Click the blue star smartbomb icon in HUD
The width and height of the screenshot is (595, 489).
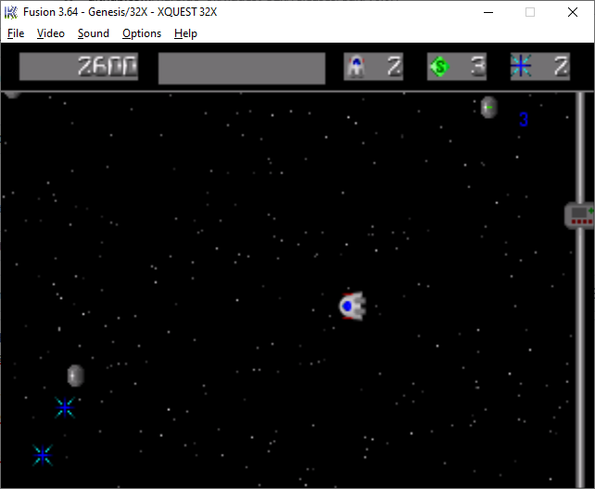click(x=521, y=66)
